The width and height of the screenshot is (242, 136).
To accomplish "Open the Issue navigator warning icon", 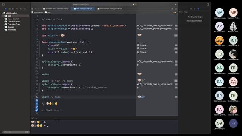I will [x=21, y=9].
